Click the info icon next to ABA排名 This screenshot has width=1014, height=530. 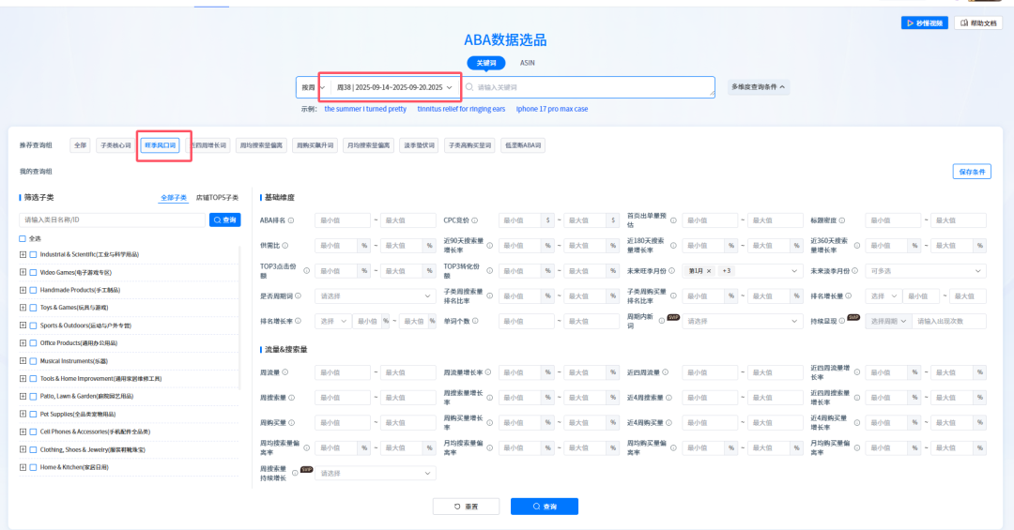pos(291,220)
